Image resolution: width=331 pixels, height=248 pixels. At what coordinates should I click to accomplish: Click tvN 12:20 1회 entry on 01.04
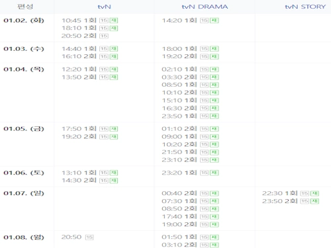[x=90, y=69]
